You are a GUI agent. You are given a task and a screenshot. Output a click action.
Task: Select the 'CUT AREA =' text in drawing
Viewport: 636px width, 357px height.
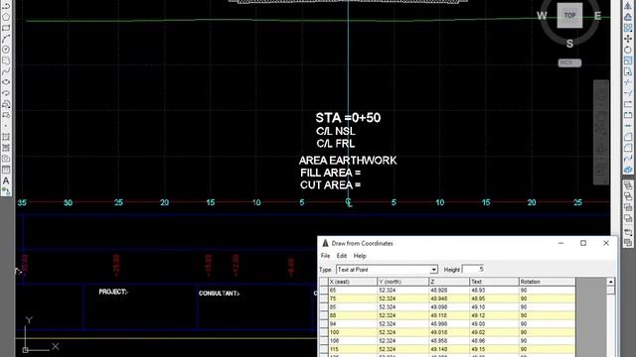(x=331, y=185)
